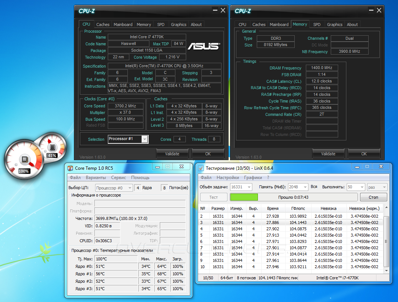This screenshot has width=398, height=302.
Task: Open the SPD tab in right CPU-Z
Action: click(x=317, y=25)
